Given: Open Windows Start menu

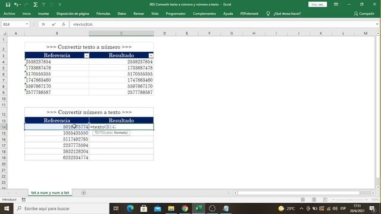Looking at the screenshot, I should 7,209.
